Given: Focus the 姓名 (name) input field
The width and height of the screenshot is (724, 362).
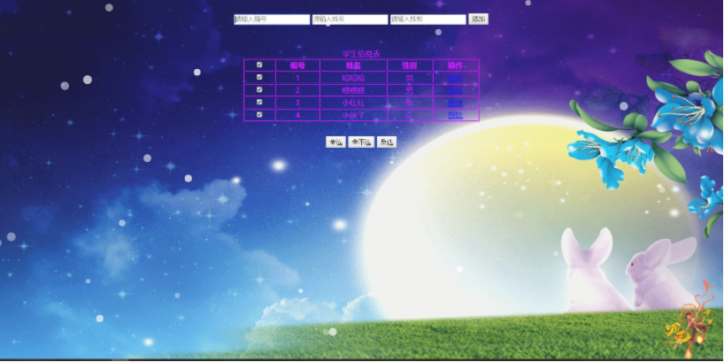Looking at the screenshot, I should 349,19.
